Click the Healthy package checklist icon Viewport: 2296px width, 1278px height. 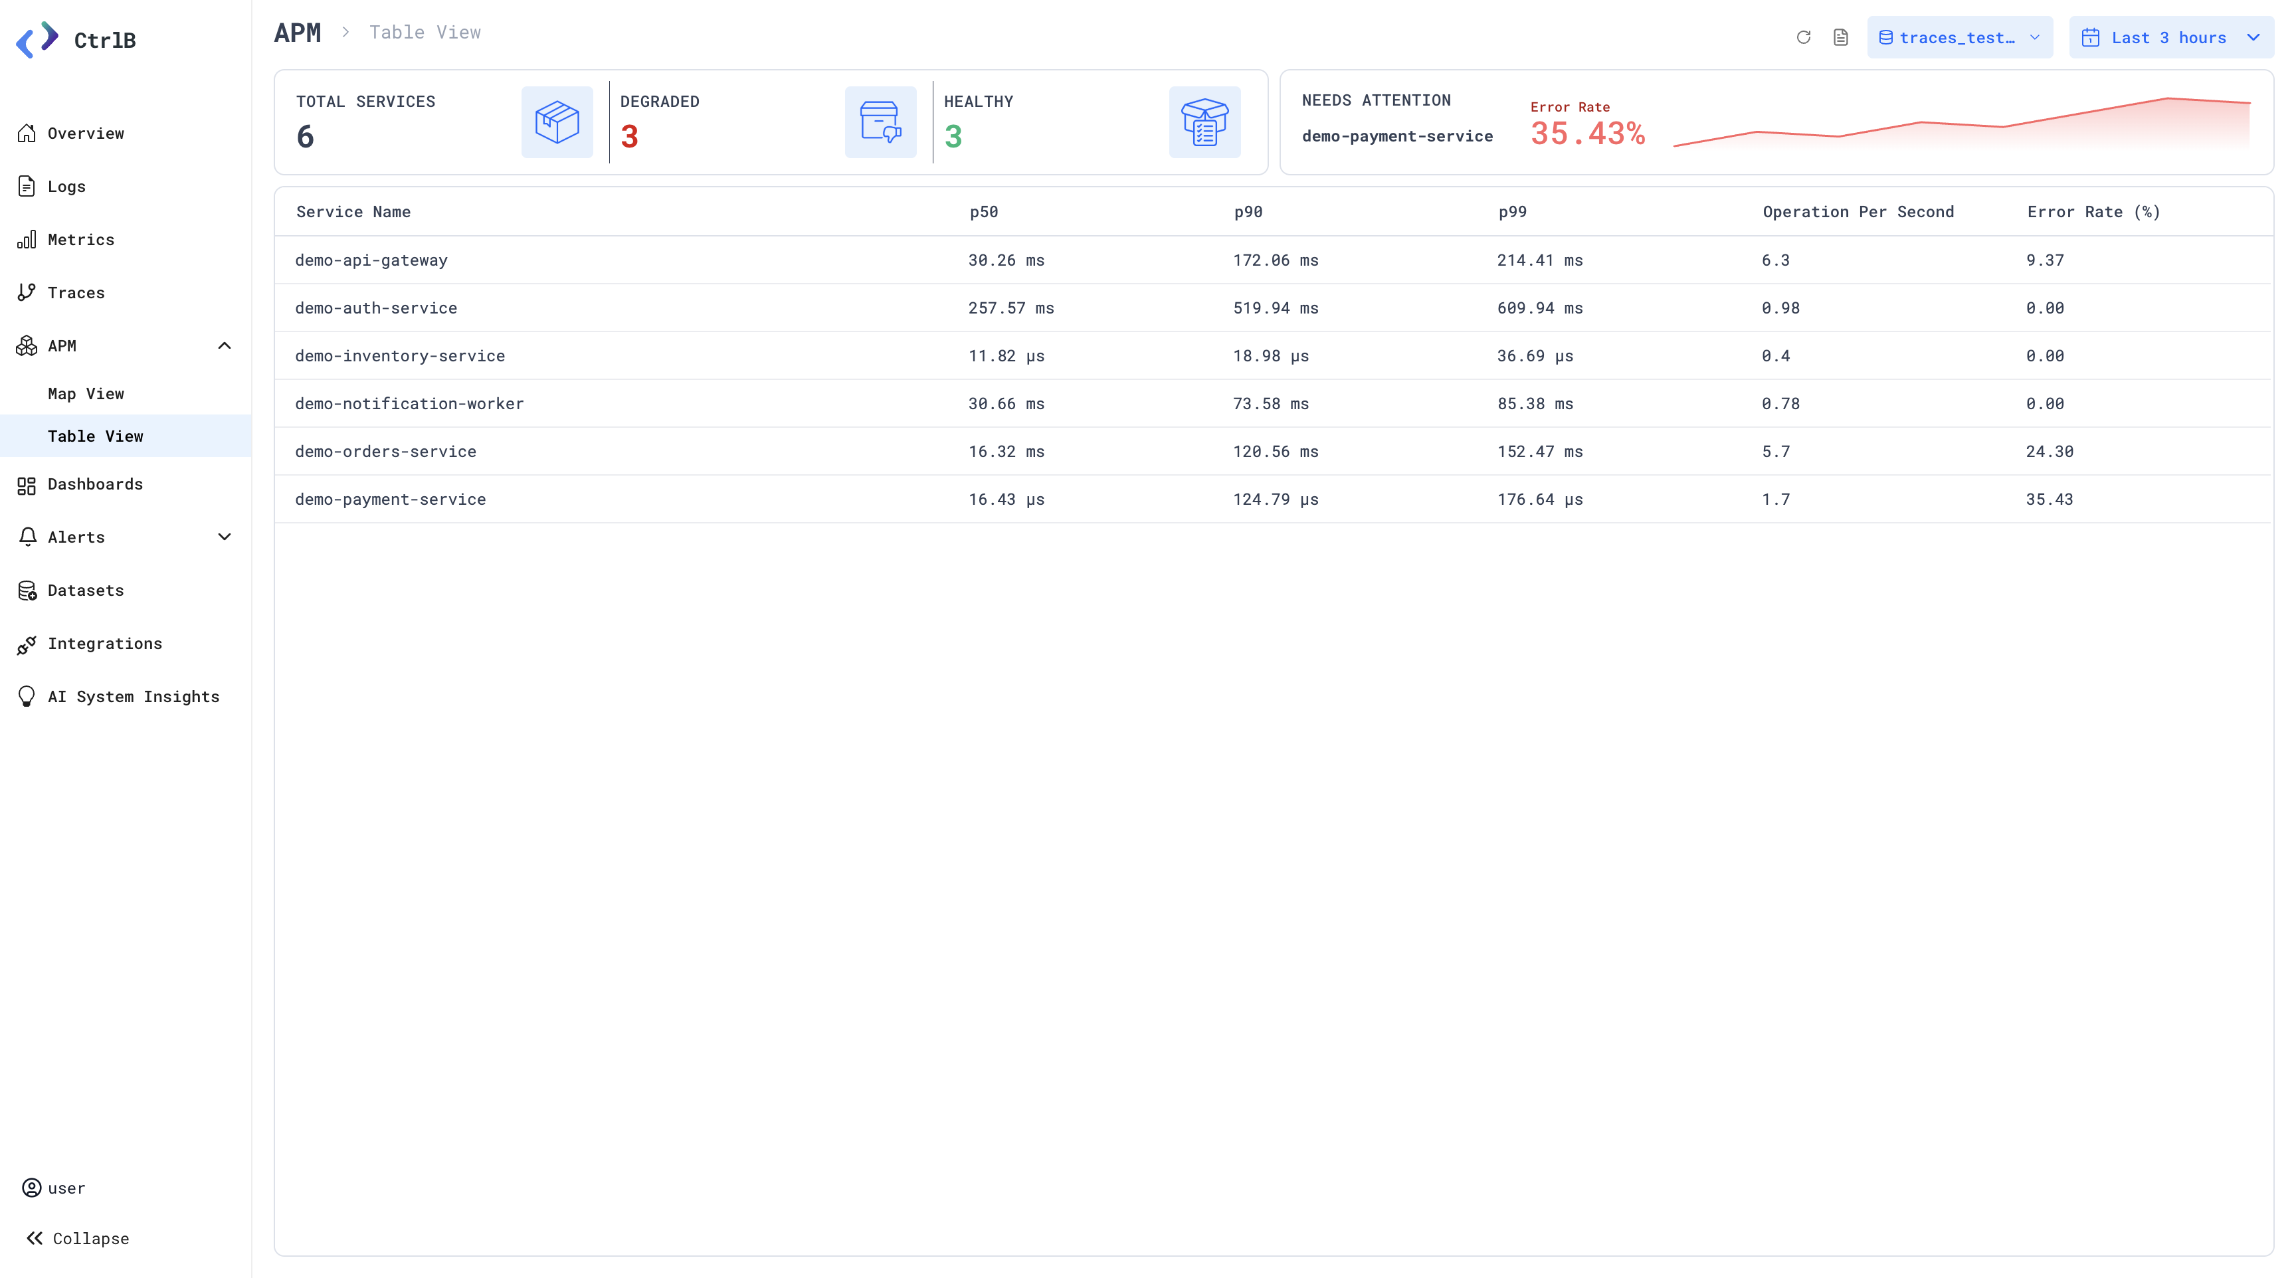click(1204, 122)
